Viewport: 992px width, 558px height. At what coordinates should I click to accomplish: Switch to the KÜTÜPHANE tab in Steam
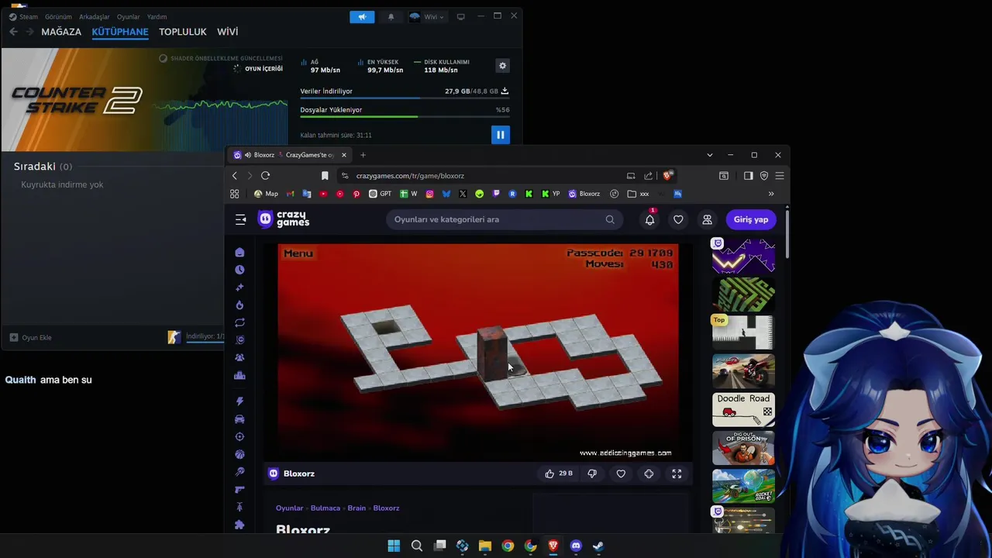[x=120, y=32]
